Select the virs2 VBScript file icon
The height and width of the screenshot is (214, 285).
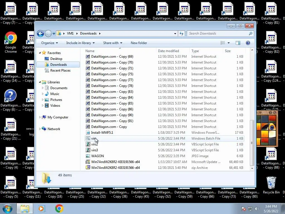pos(88,144)
